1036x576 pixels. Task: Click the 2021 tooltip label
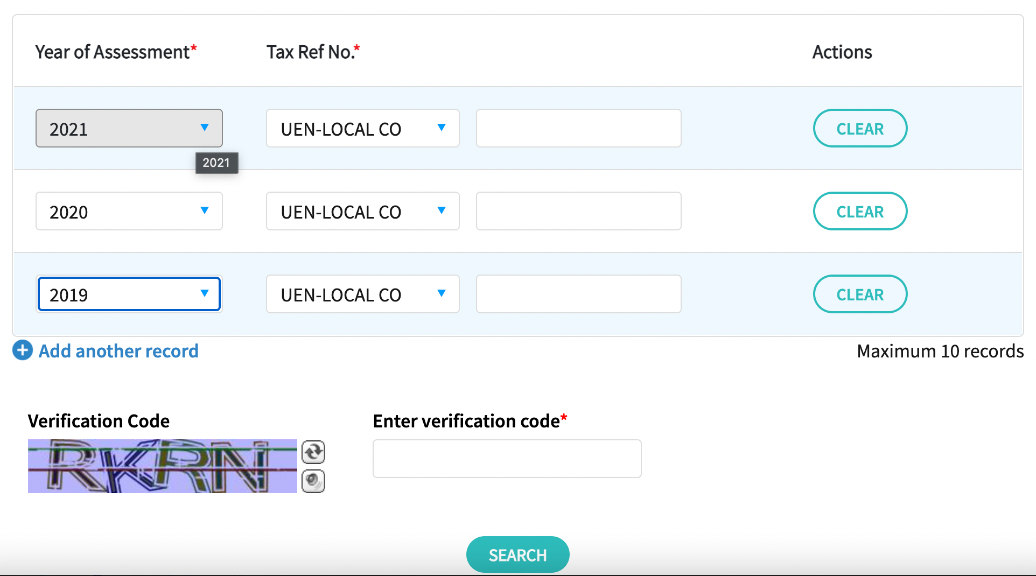(x=216, y=163)
